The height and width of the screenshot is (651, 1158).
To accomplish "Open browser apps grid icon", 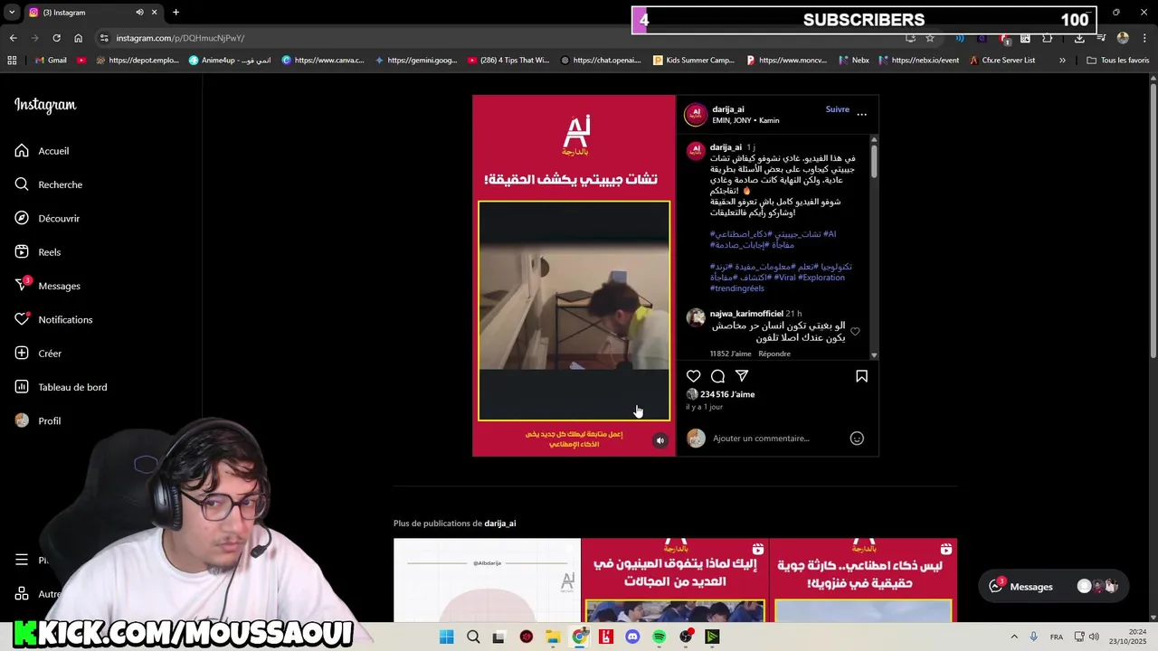I will tap(12, 61).
